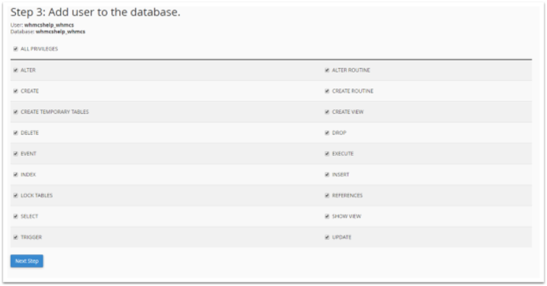
Task: Disable the UPDATE privilege checkbox
Action: coord(327,237)
